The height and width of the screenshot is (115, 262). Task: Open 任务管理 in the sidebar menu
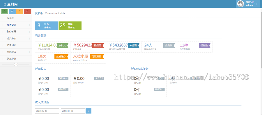[16, 25]
